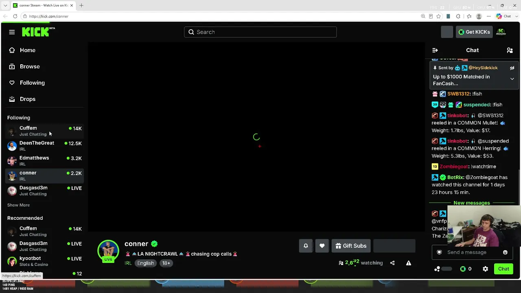Expand the pinned FanCash message

pyautogui.click(x=512, y=79)
